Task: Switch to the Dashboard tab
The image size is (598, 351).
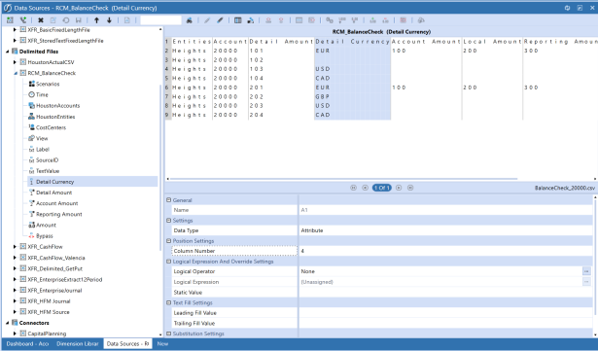Action: 27,344
